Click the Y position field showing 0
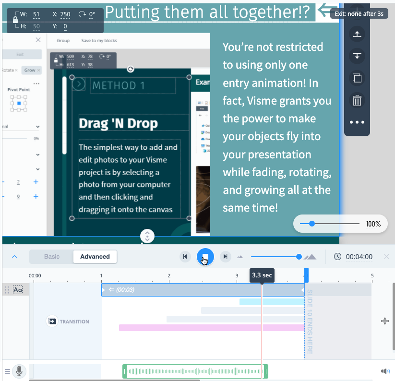 65,26
